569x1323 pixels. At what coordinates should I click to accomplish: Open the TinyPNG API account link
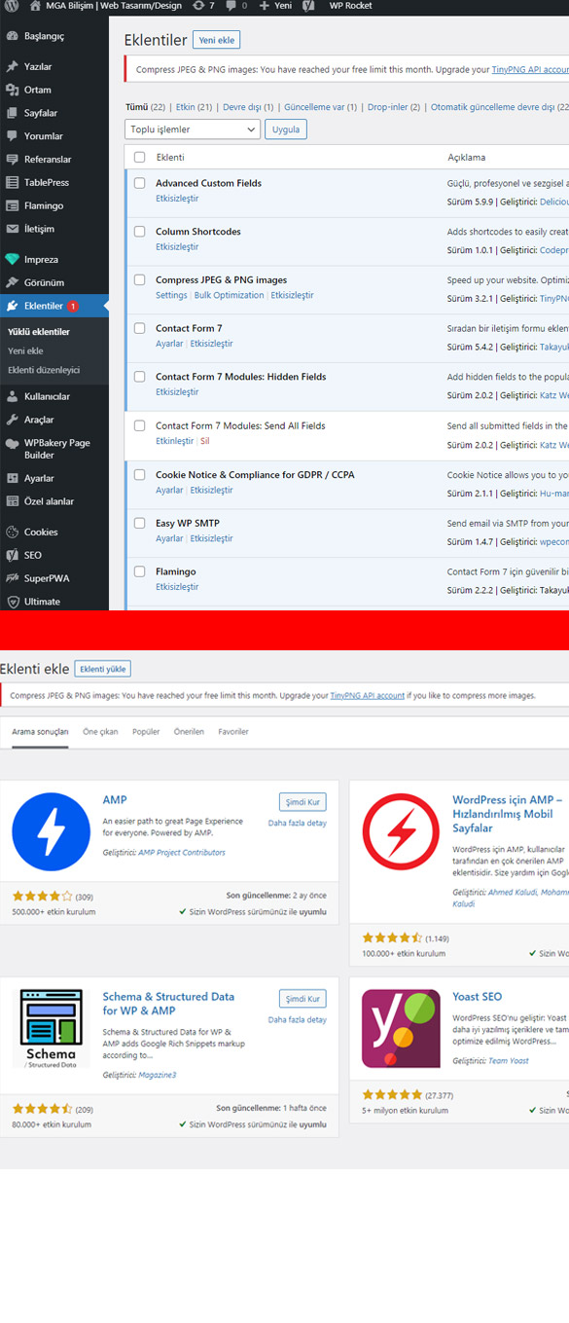pyautogui.click(x=368, y=695)
